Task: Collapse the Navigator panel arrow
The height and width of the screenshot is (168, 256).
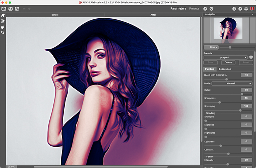Action: (x=252, y=14)
